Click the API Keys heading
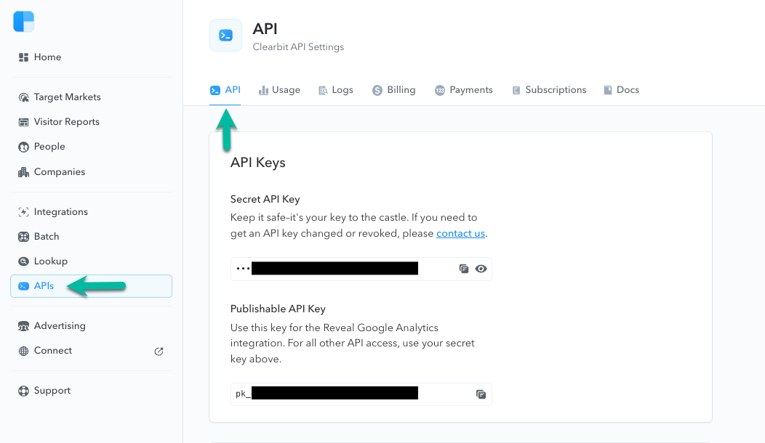The width and height of the screenshot is (765, 443). pos(258,163)
